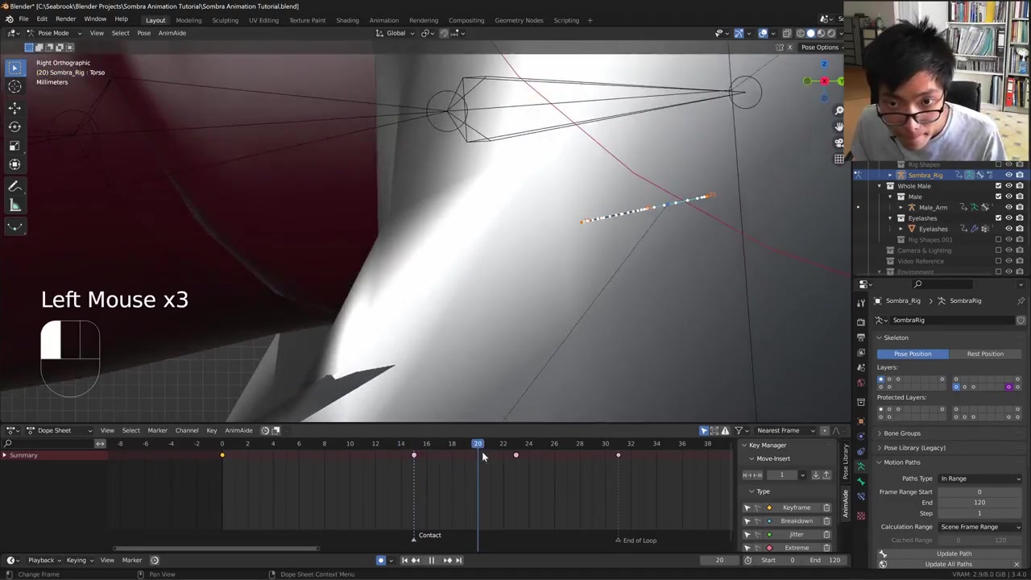Select the Annotate pencil tool
Image resolution: width=1031 pixels, height=580 pixels.
click(x=14, y=187)
